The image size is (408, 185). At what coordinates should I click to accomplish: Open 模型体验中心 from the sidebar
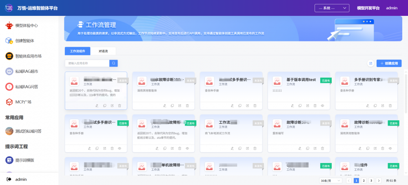click(x=27, y=25)
